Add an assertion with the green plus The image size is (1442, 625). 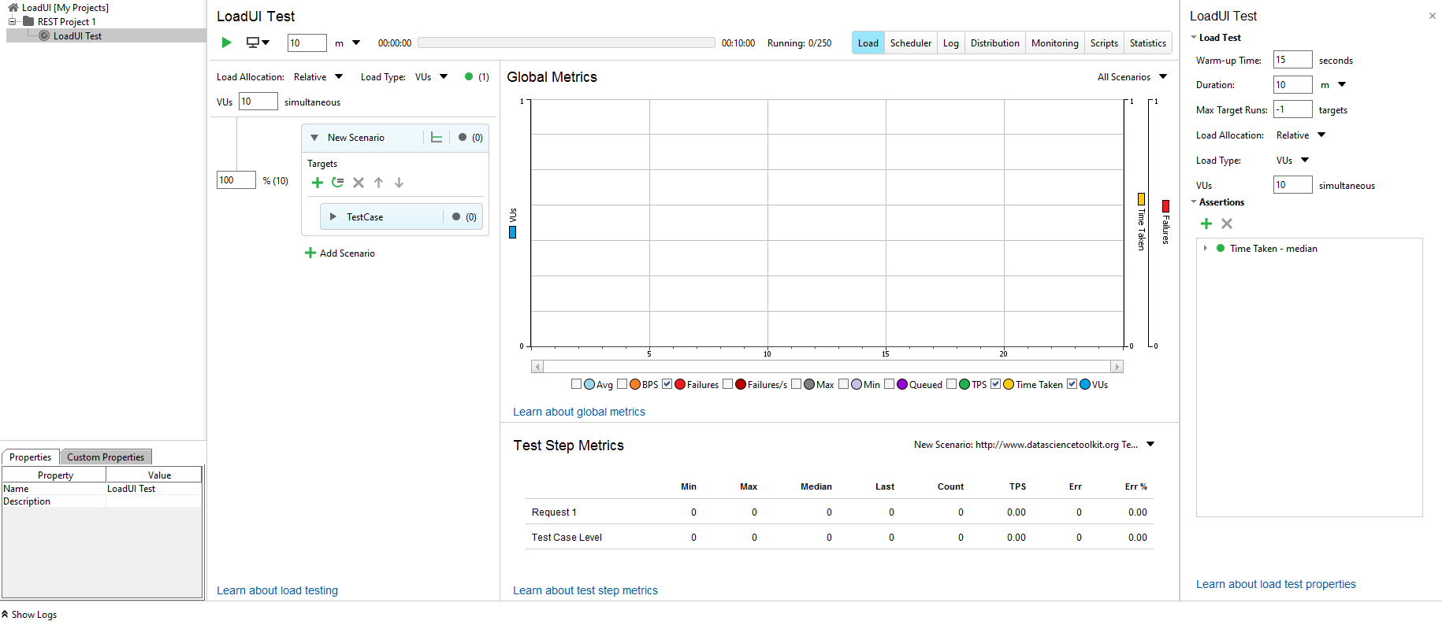(1206, 224)
